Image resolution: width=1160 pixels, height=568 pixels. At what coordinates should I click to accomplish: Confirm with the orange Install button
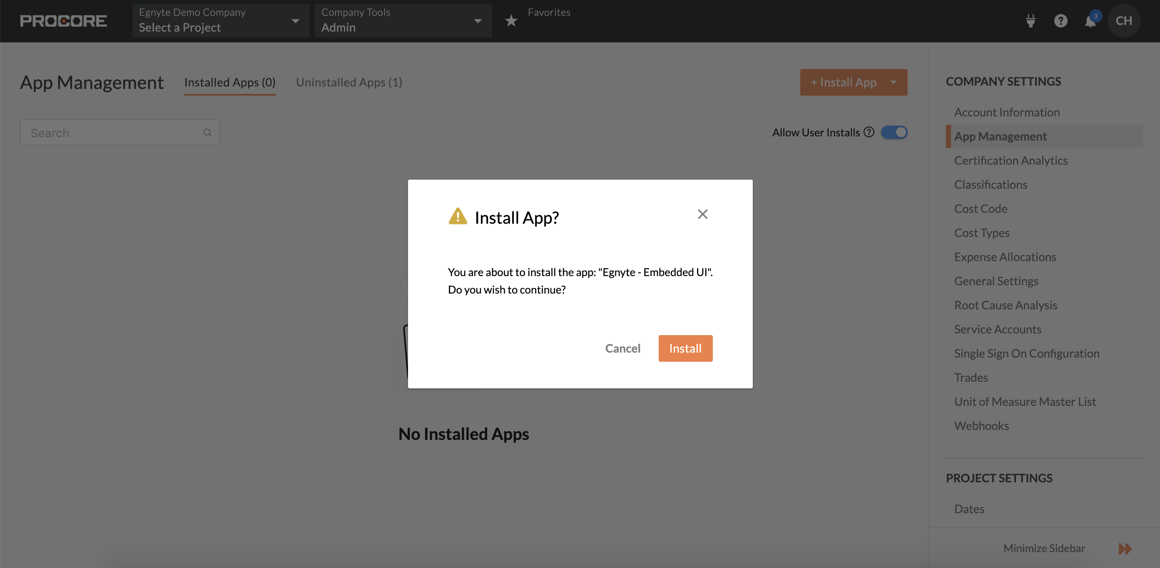685,348
